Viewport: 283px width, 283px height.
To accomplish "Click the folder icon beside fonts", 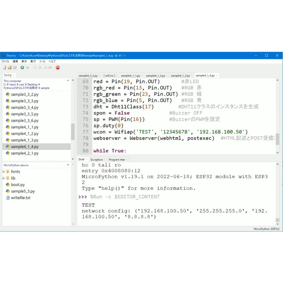I will tap(8, 171).
